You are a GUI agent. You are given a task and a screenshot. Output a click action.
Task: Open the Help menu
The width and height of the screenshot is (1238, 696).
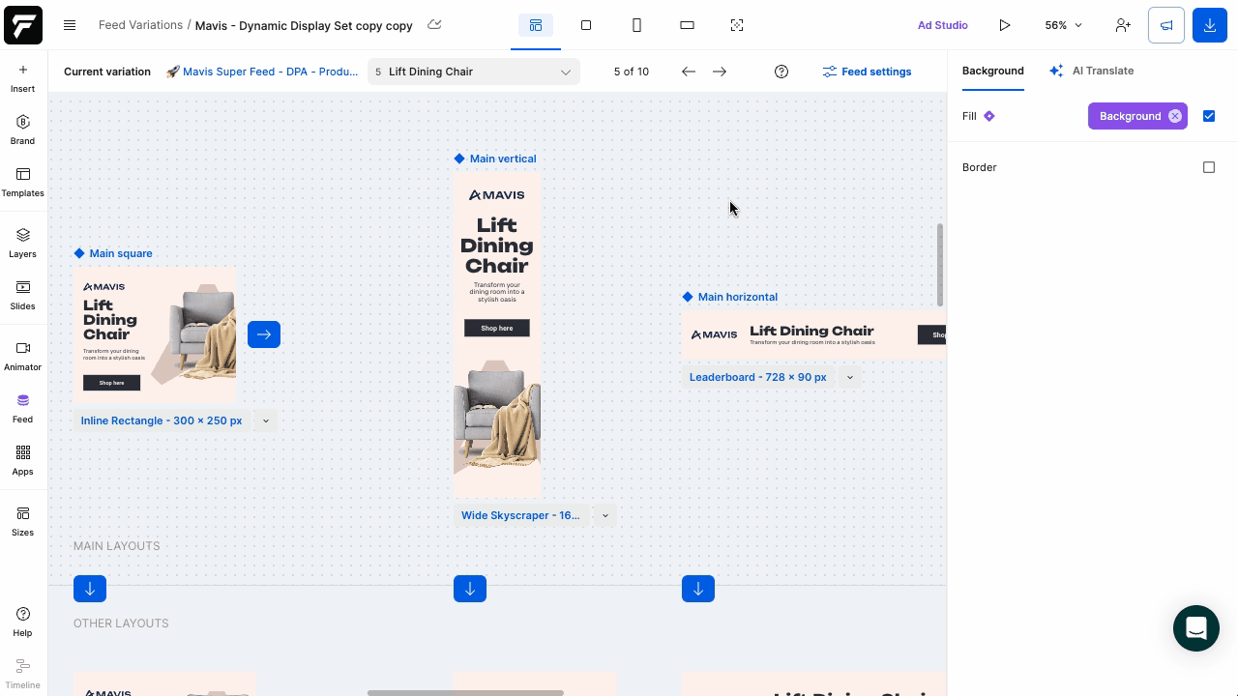22,623
